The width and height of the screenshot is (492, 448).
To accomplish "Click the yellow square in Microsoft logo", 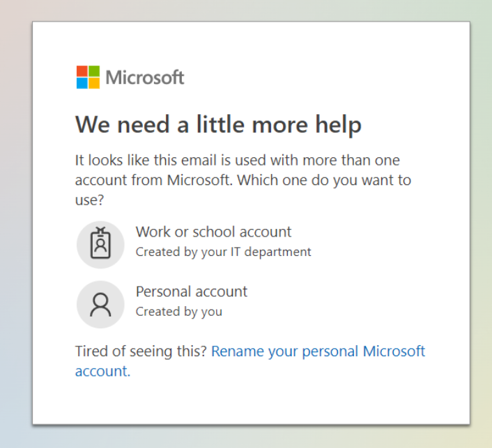I will coord(94,83).
